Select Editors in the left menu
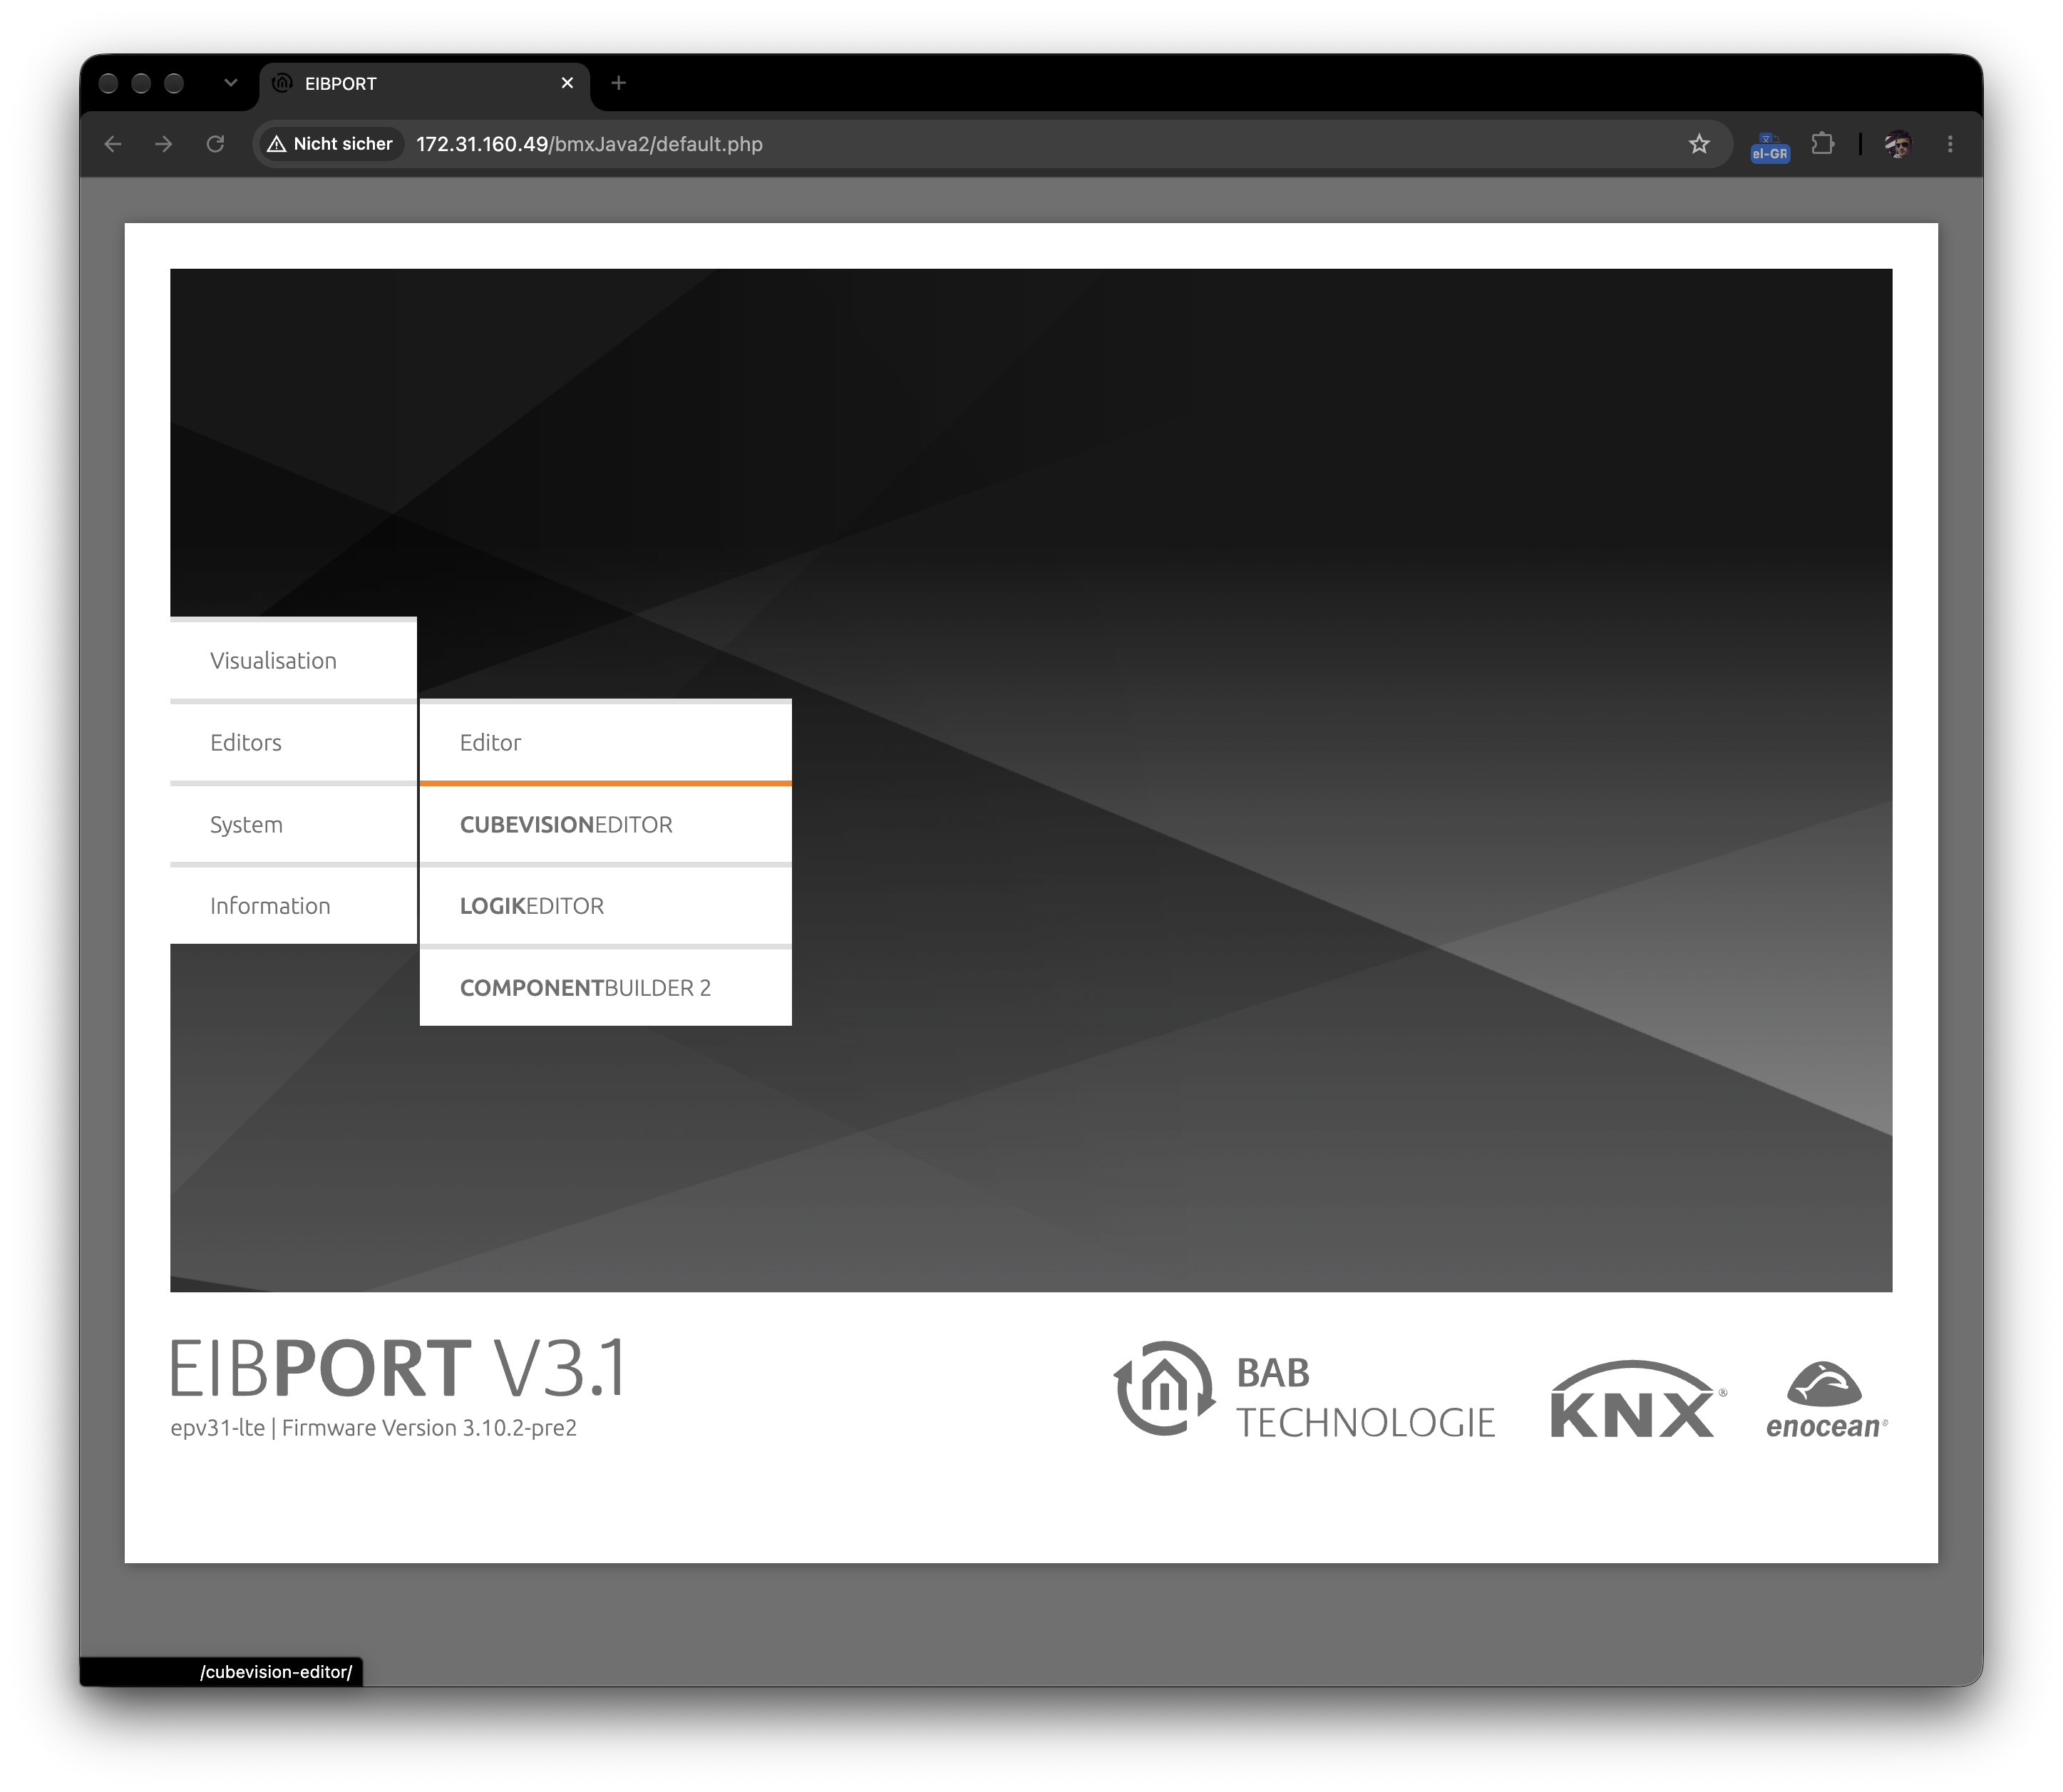Viewport: 2063px width, 1792px height. (x=293, y=742)
